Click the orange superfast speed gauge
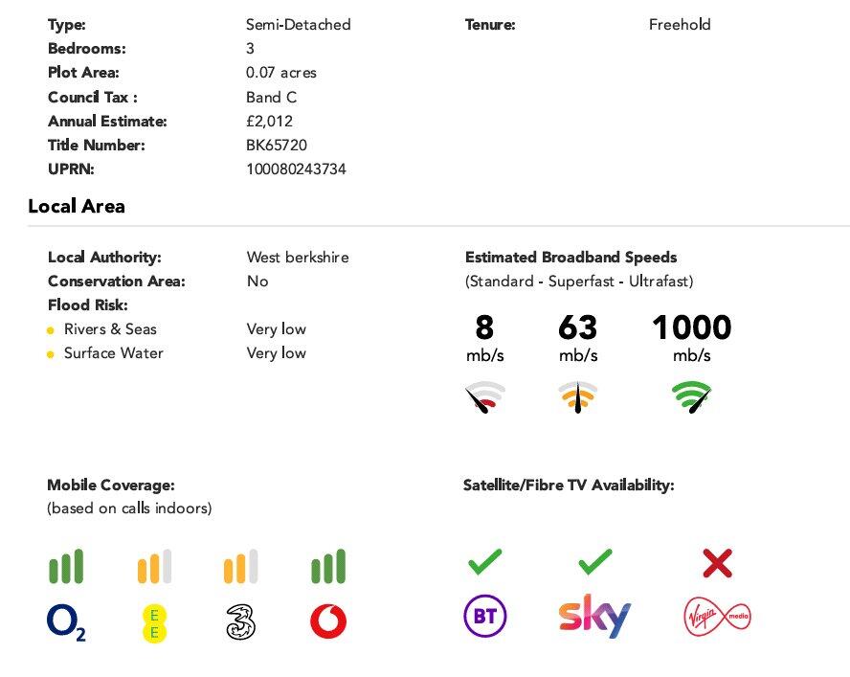850x677 pixels. coord(578,396)
